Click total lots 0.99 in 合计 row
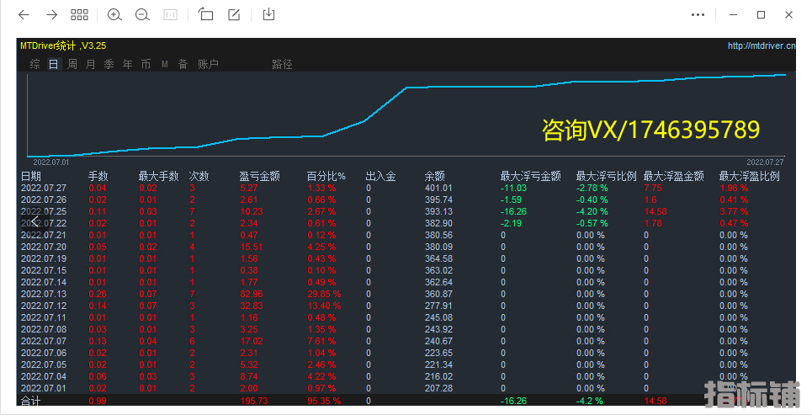This screenshot has width=812, height=415. (98, 401)
